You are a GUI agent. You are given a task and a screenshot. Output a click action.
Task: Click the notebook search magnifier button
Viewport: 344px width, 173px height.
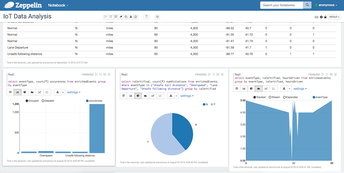coord(307,5)
